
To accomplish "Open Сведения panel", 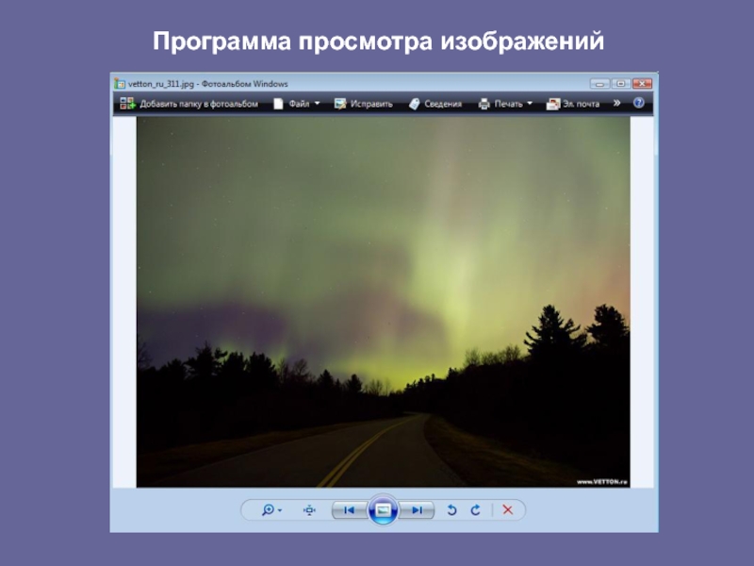I will pyautogui.click(x=435, y=104).
